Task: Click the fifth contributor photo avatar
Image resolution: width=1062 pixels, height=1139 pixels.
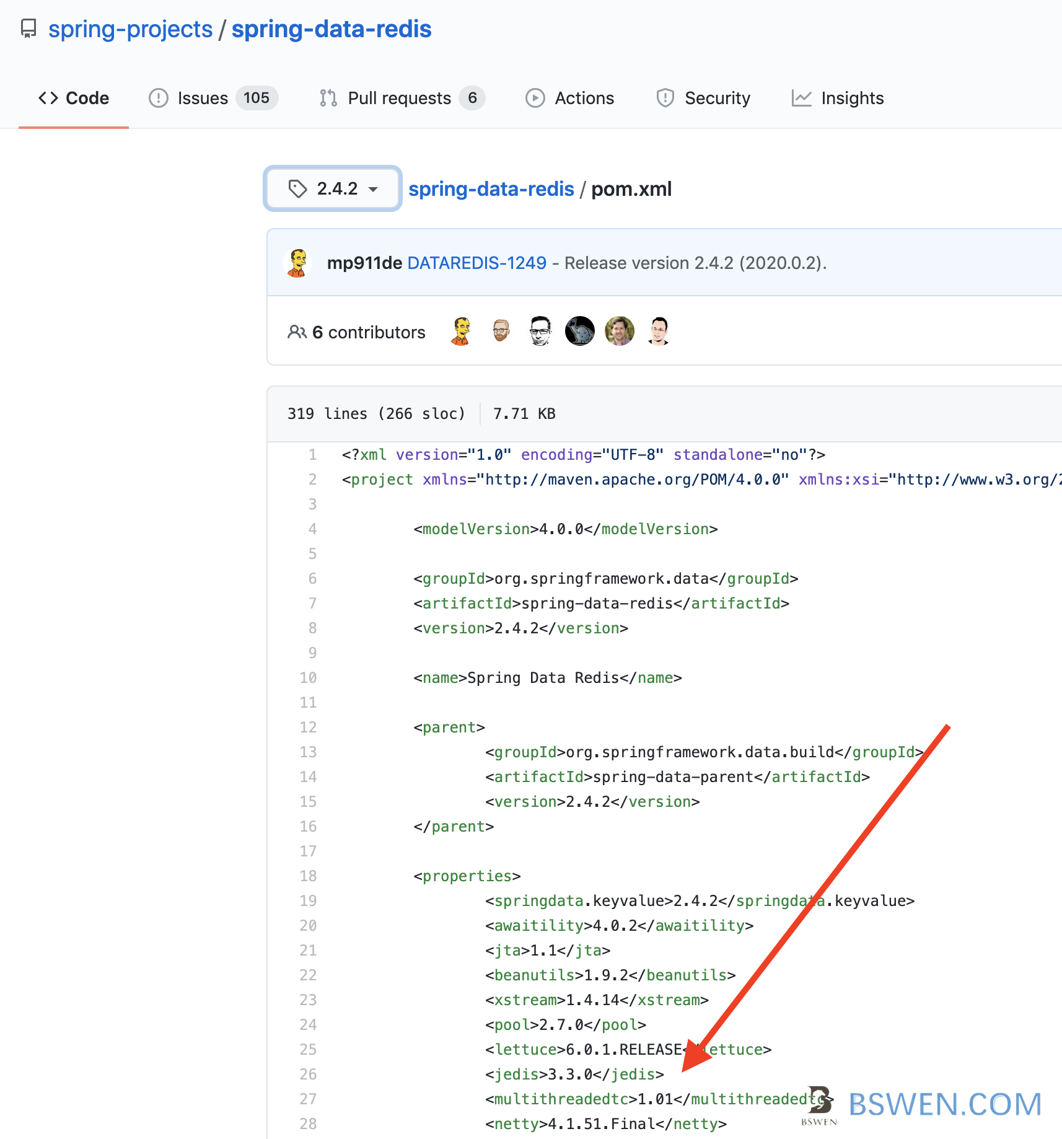Action: point(620,331)
